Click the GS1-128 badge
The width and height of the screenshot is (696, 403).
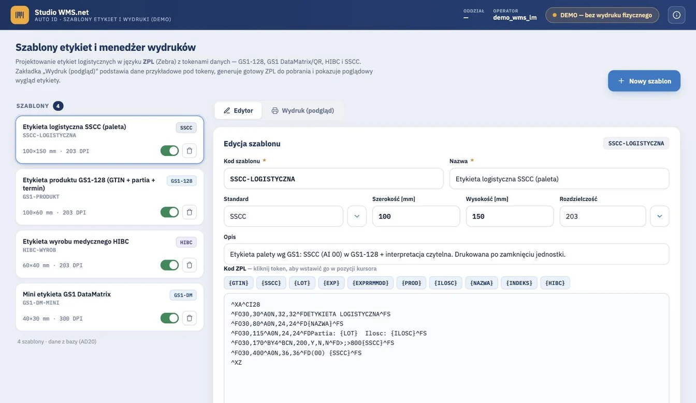(182, 181)
